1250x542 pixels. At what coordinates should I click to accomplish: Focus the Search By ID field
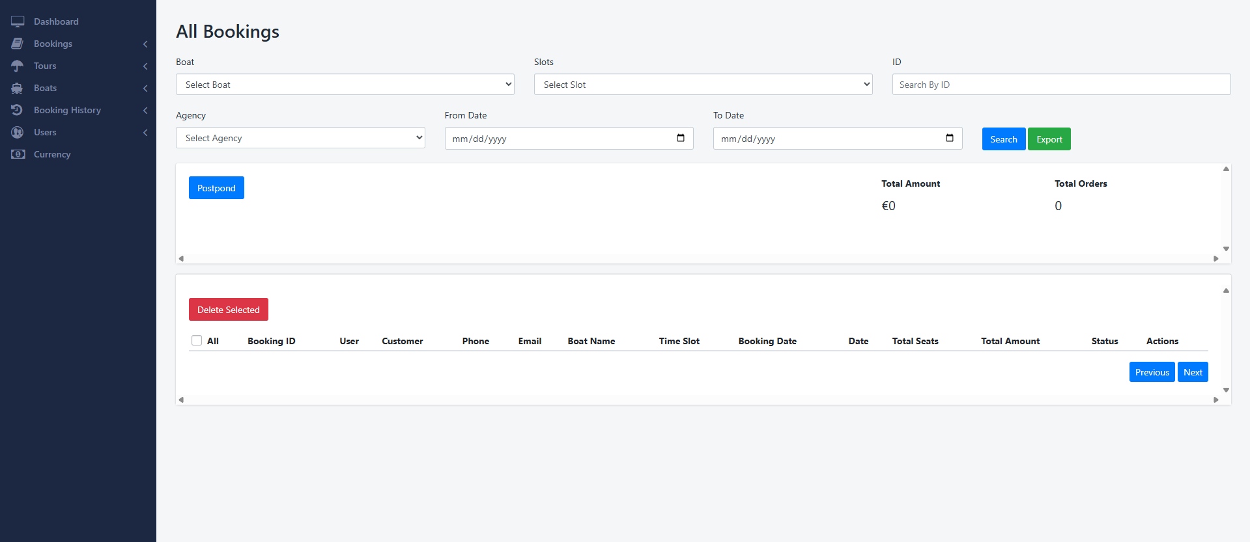pyautogui.click(x=1061, y=85)
